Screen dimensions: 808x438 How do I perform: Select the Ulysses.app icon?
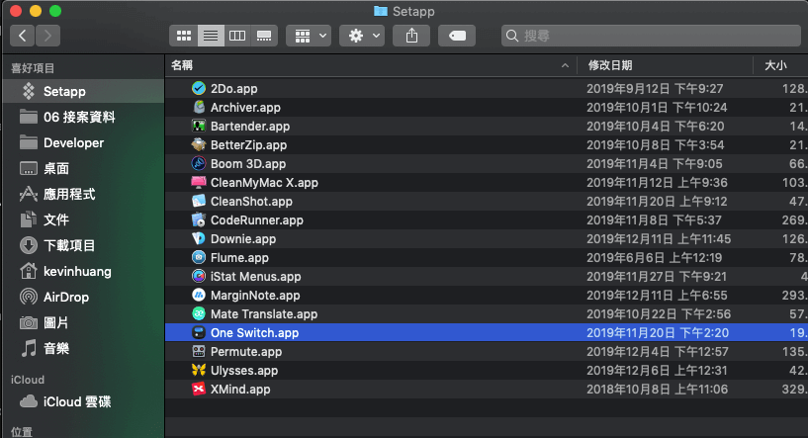pos(199,371)
